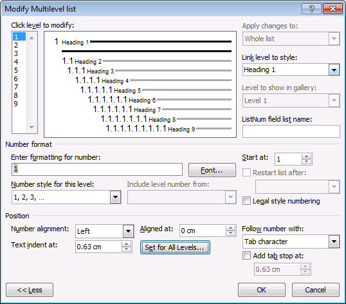Enable Legal style numbering checkbox

[x=246, y=201]
